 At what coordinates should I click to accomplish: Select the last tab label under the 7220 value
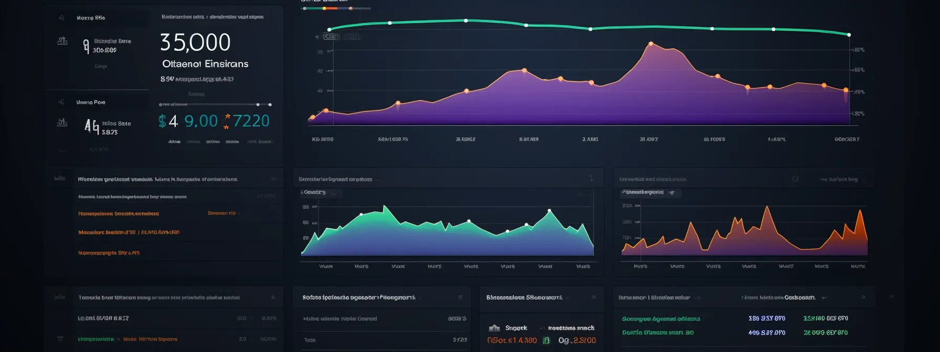[260, 142]
